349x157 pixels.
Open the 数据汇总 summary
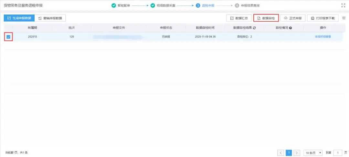coord(239,18)
